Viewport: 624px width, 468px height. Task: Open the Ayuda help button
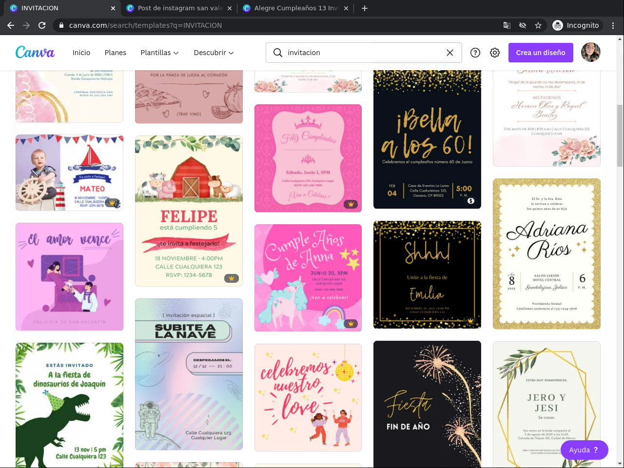(584, 450)
